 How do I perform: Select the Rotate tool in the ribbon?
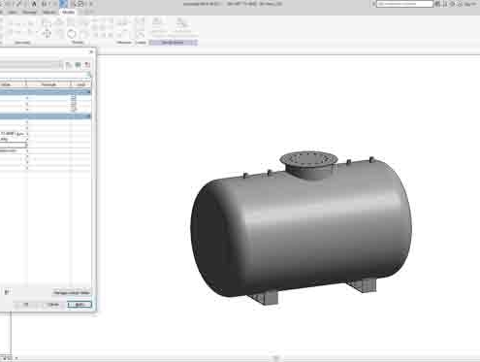pyautogui.click(x=72, y=34)
